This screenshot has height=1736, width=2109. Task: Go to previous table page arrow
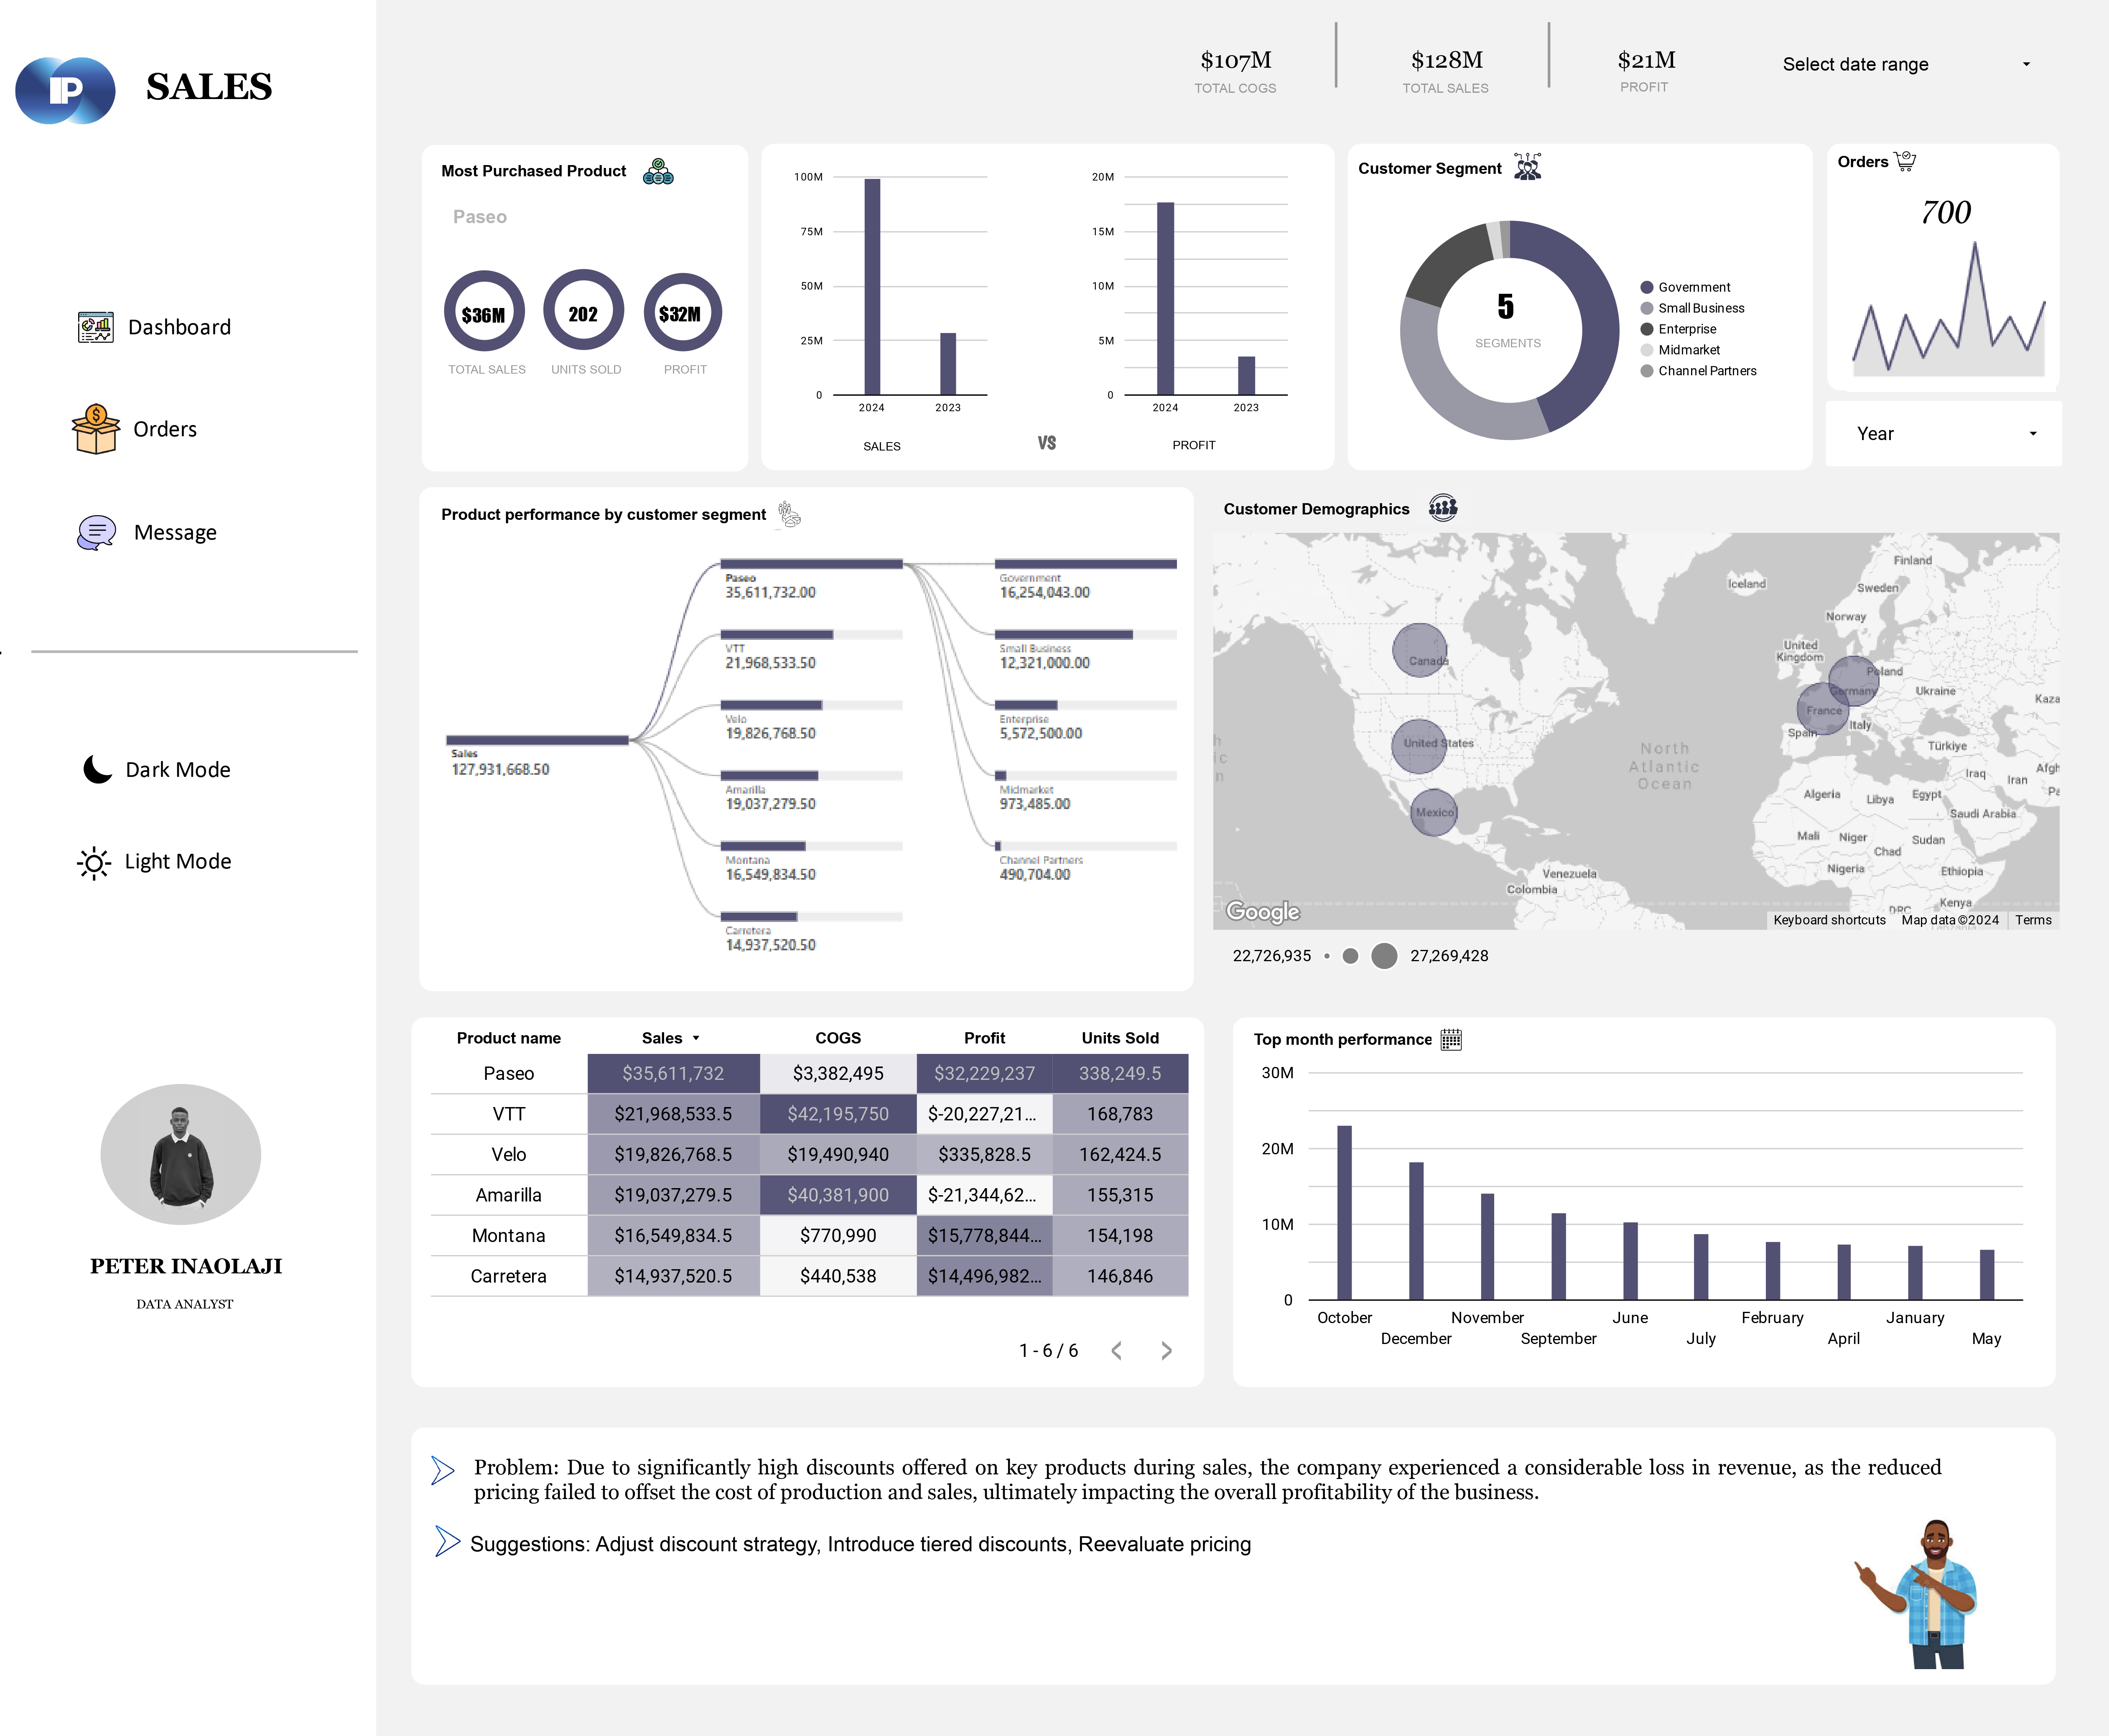pyautogui.click(x=1116, y=1351)
